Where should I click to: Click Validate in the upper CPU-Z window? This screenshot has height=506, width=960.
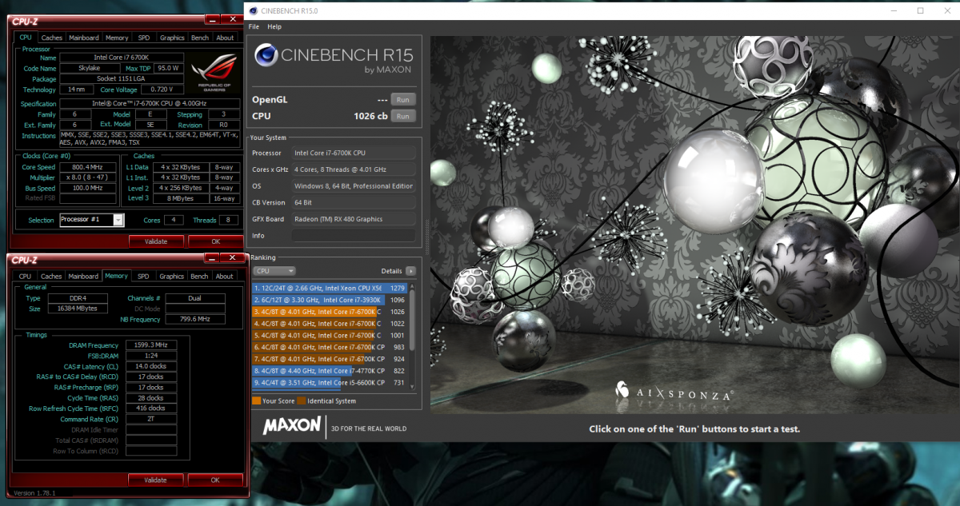click(x=155, y=241)
